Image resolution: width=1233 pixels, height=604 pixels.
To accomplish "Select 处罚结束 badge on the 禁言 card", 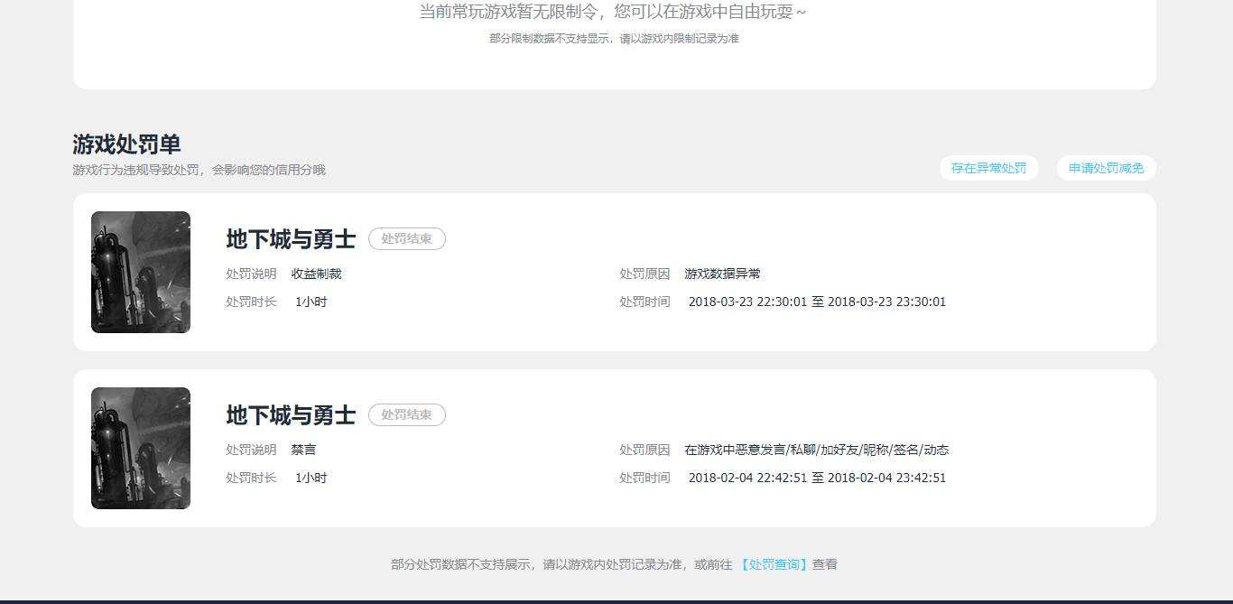I will [407, 415].
